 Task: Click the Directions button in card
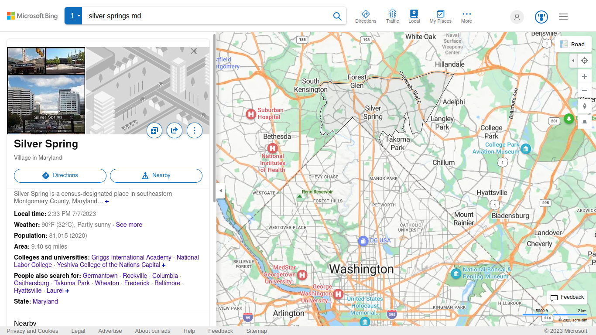(60, 175)
